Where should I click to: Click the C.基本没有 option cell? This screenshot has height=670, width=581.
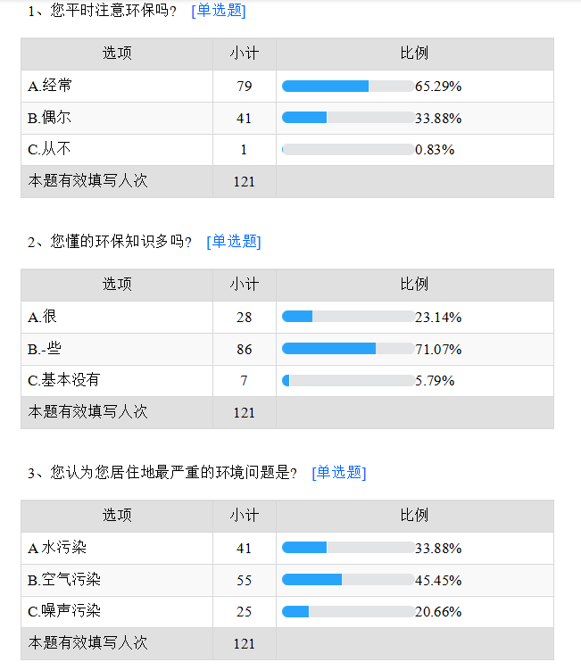pos(117,380)
